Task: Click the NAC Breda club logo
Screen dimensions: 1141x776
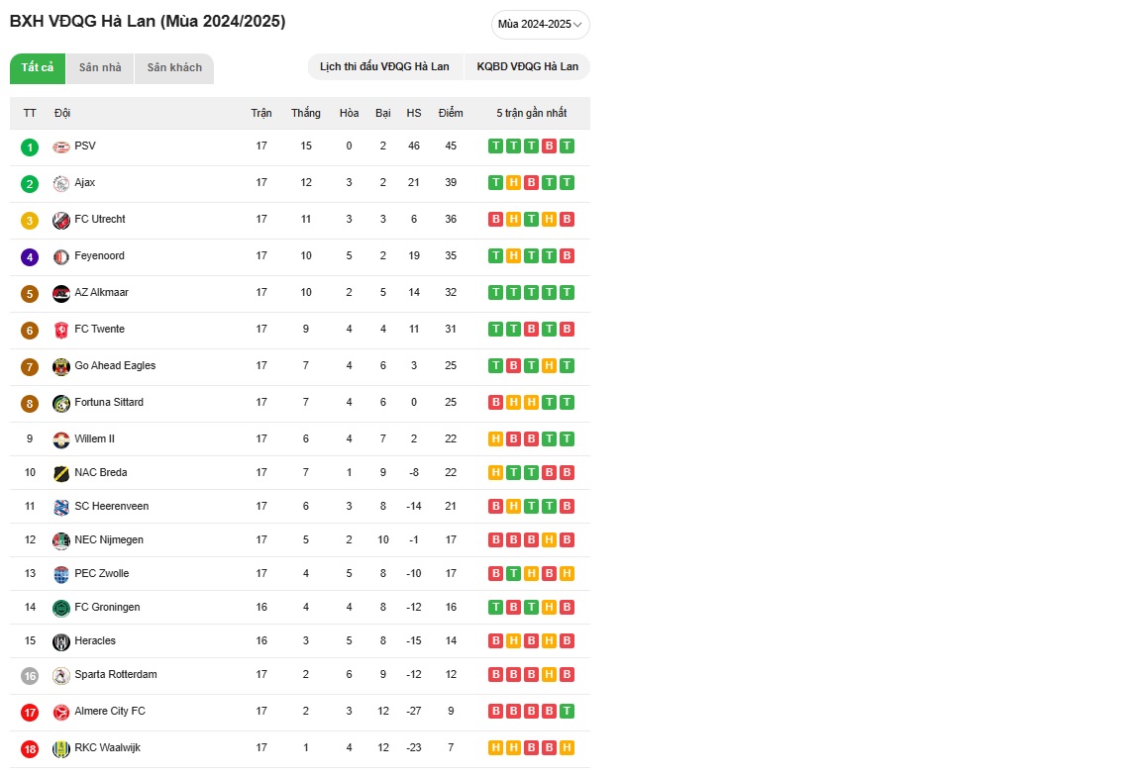Action: click(x=61, y=473)
